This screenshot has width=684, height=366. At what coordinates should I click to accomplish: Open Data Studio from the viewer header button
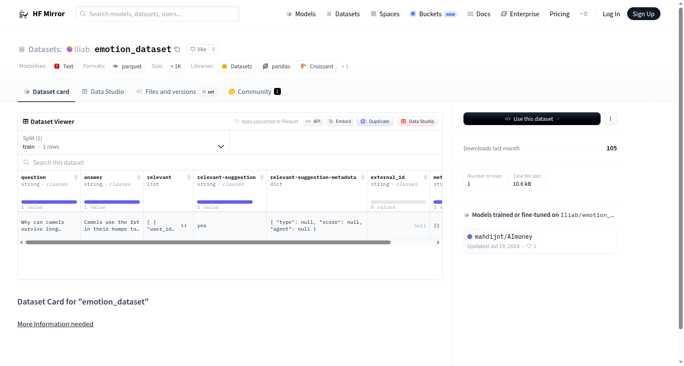tap(417, 121)
